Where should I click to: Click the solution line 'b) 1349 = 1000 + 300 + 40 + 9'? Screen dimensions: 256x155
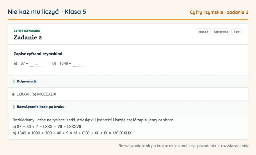(x=72, y=133)
